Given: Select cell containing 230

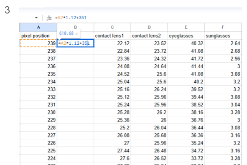Looking at the screenshot, I should (38, 112).
